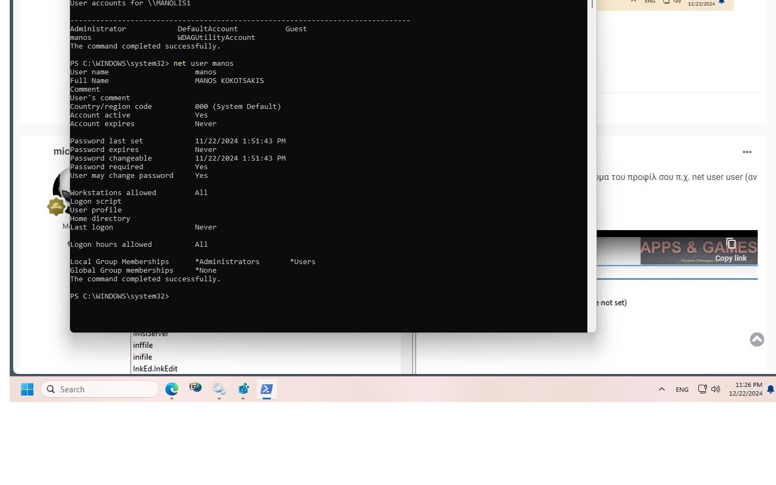Open the clock showing 11:26 PM
This screenshot has height=485, width=776.
coord(746,389)
